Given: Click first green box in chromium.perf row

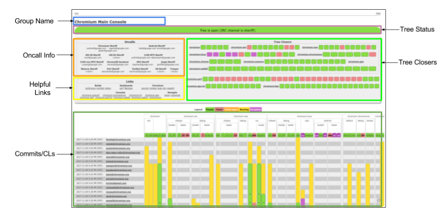Looking at the screenshot, I should (205, 79).
